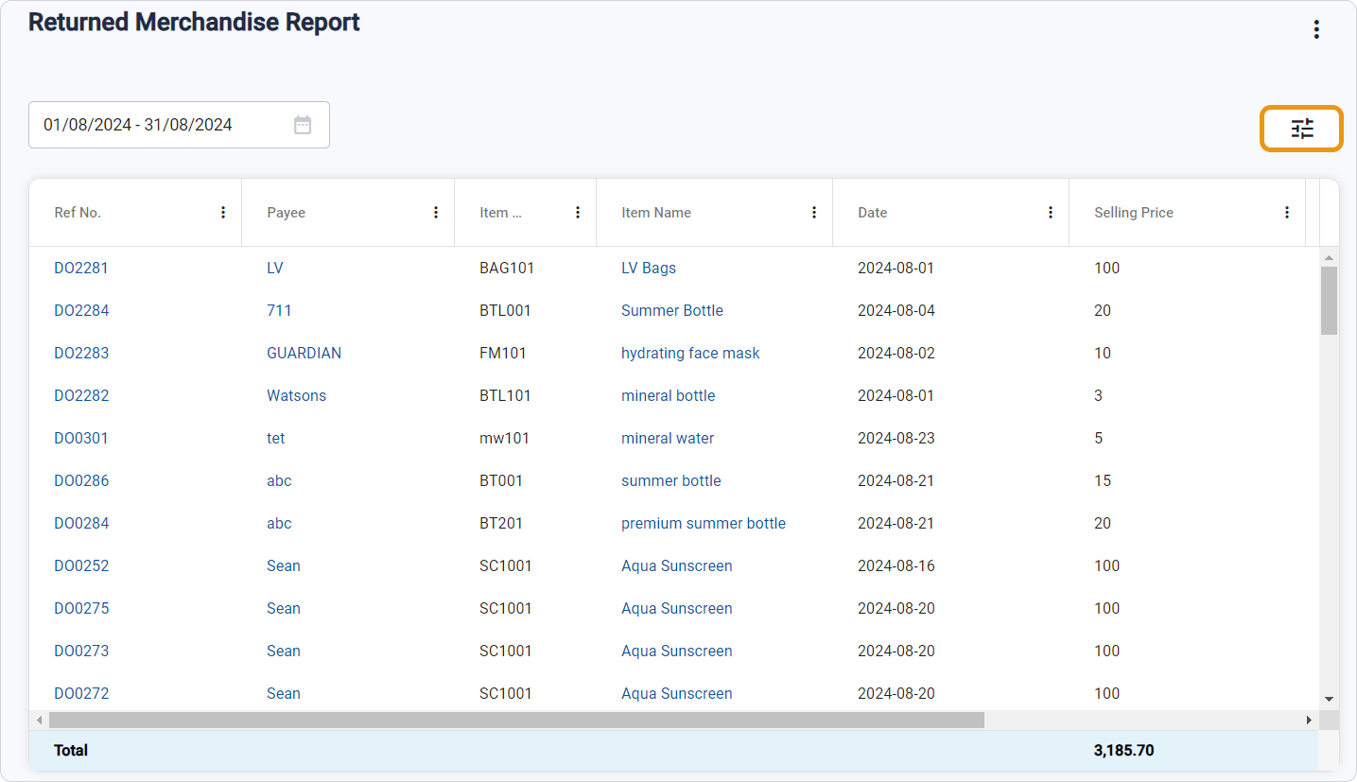Open reference DO0273 link
Screen dimensions: 1357x782
tap(81, 651)
